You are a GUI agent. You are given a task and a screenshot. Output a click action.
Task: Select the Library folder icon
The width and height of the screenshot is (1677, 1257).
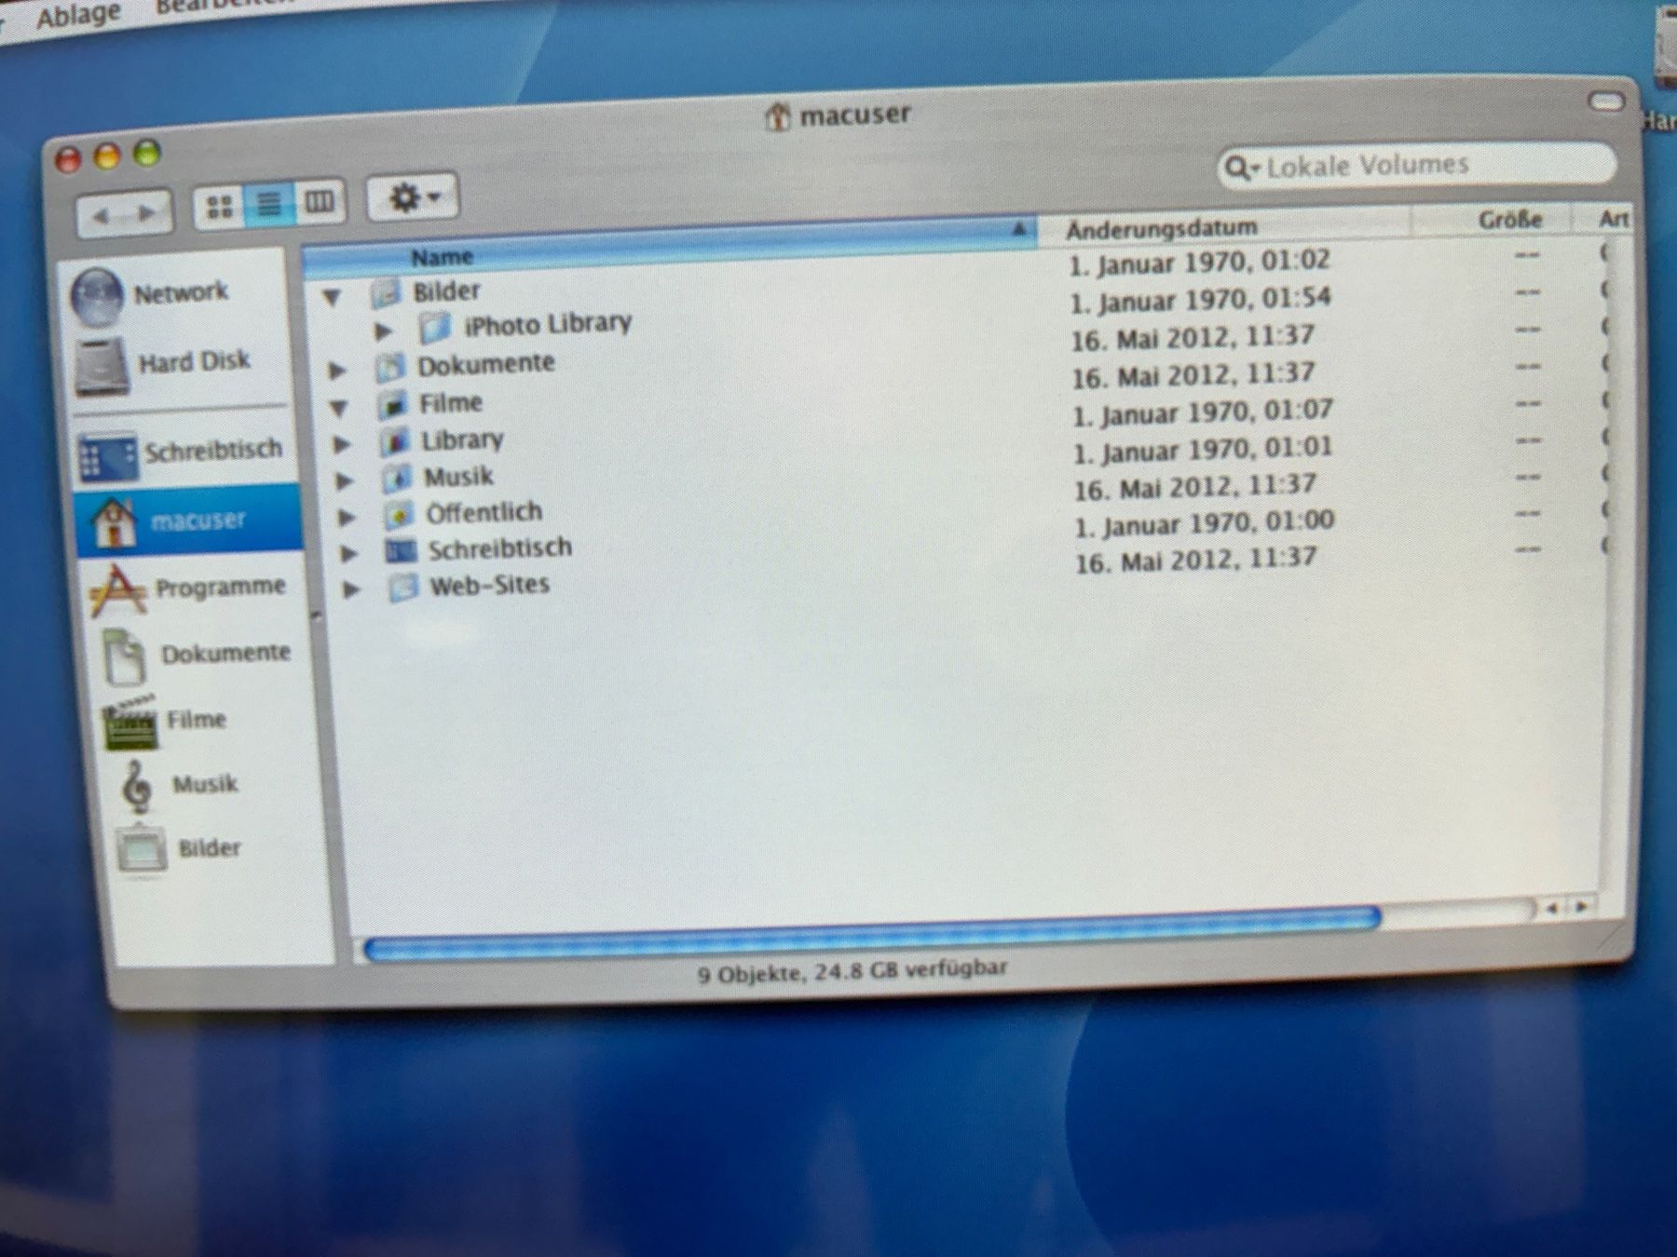(x=395, y=441)
